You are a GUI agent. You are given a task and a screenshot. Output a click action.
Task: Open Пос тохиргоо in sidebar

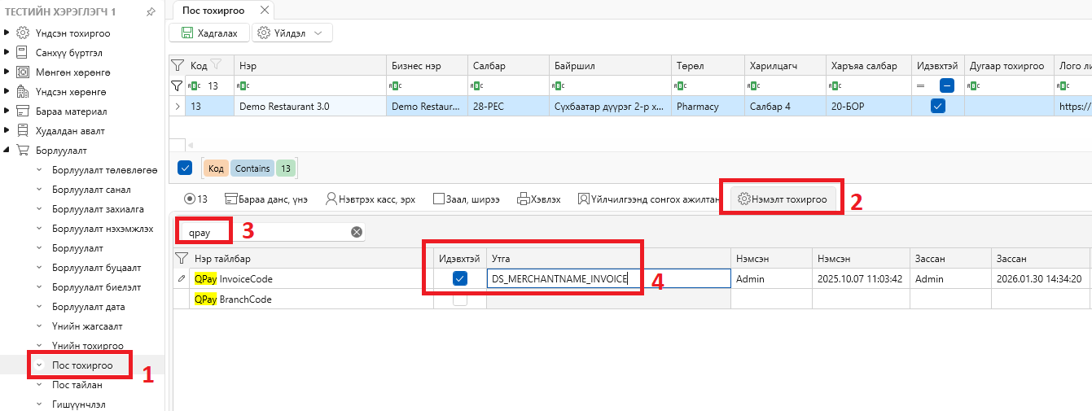(82, 365)
